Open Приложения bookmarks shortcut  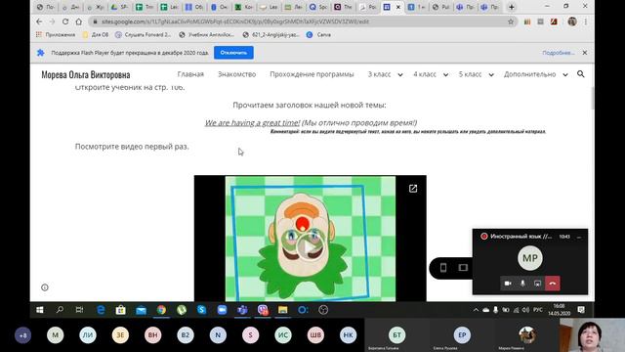pos(56,35)
